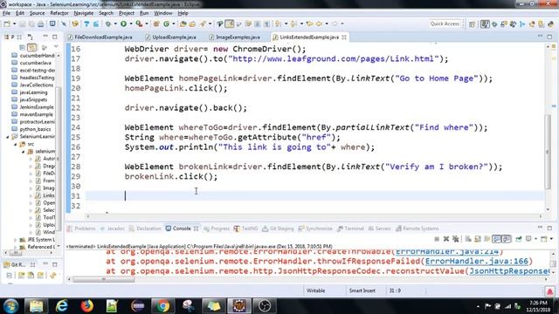Click the Debug bug icon in toolbar
The width and height of the screenshot is (559, 314).
coord(108,24)
